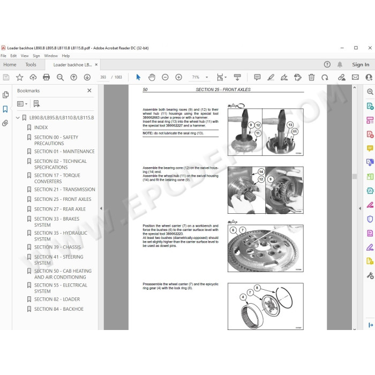Close the Loader backhoe document tab
The image size is (375, 375).
pyautogui.click(x=96, y=65)
